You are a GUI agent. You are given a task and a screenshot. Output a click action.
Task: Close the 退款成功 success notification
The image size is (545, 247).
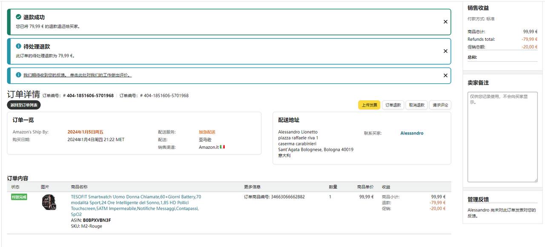coord(445,22)
